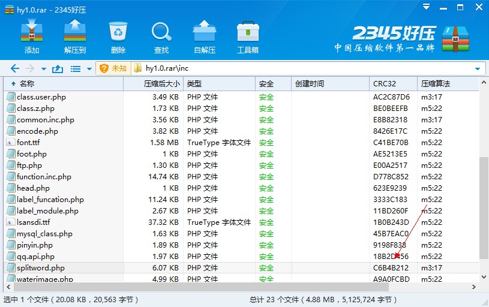This screenshot has width=489, height=307.
Task: Go forward with the right arrow
Action: tap(30, 68)
